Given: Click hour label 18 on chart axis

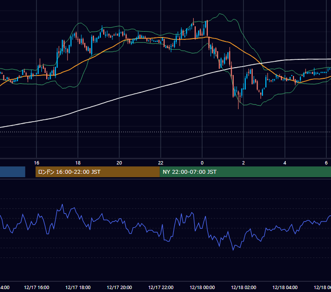Looking at the screenshot, I should point(78,163).
